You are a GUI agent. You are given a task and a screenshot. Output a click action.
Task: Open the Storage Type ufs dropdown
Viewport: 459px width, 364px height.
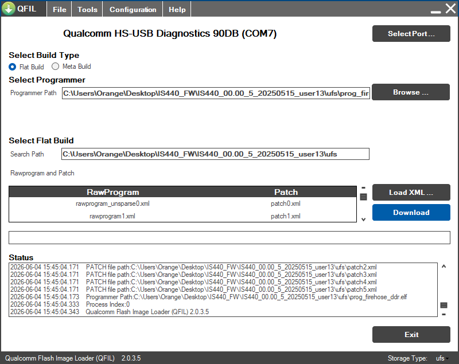(x=442, y=358)
